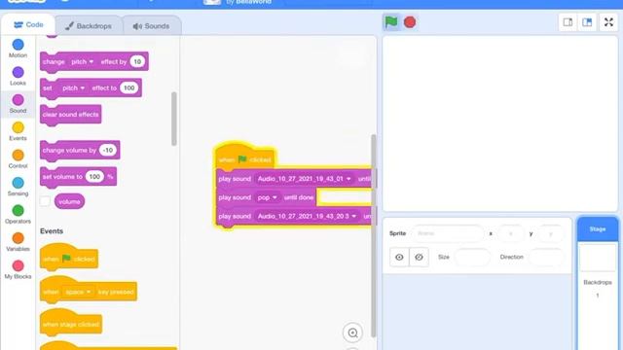Stop the project with red stop button
The height and width of the screenshot is (350, 623).
click(x=410, y=22)
